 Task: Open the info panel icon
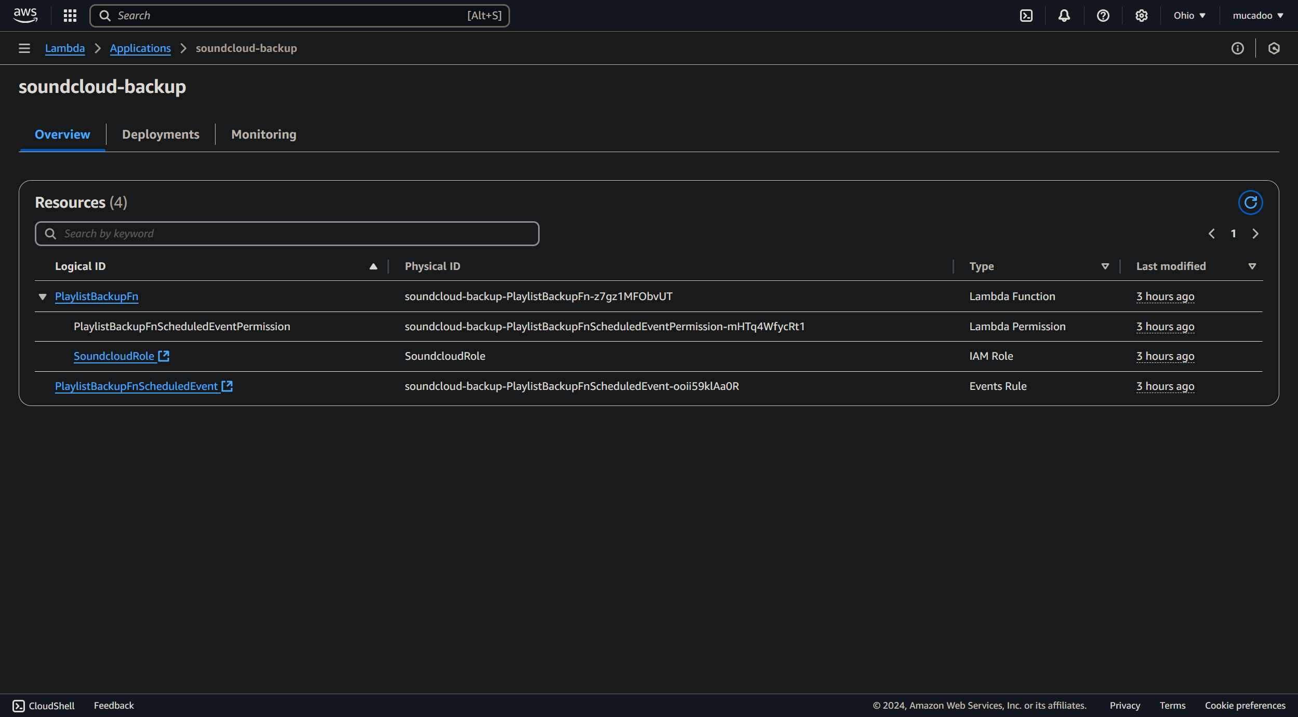(1237, 48)
